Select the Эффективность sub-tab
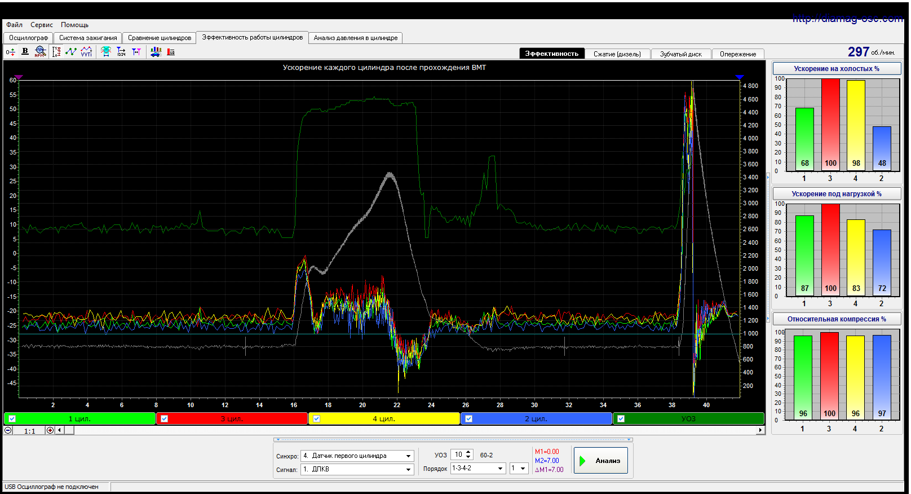 pos(552,54)
